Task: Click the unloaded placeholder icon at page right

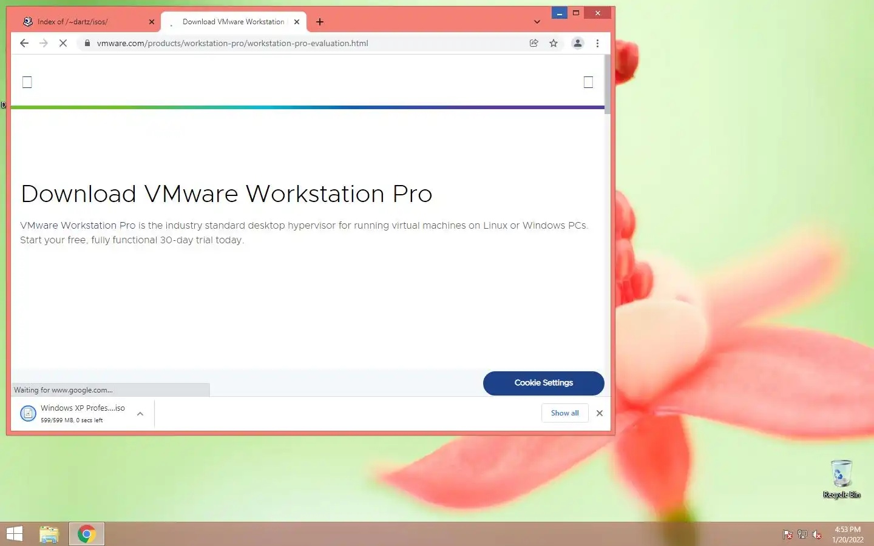Action: (588, 82)
